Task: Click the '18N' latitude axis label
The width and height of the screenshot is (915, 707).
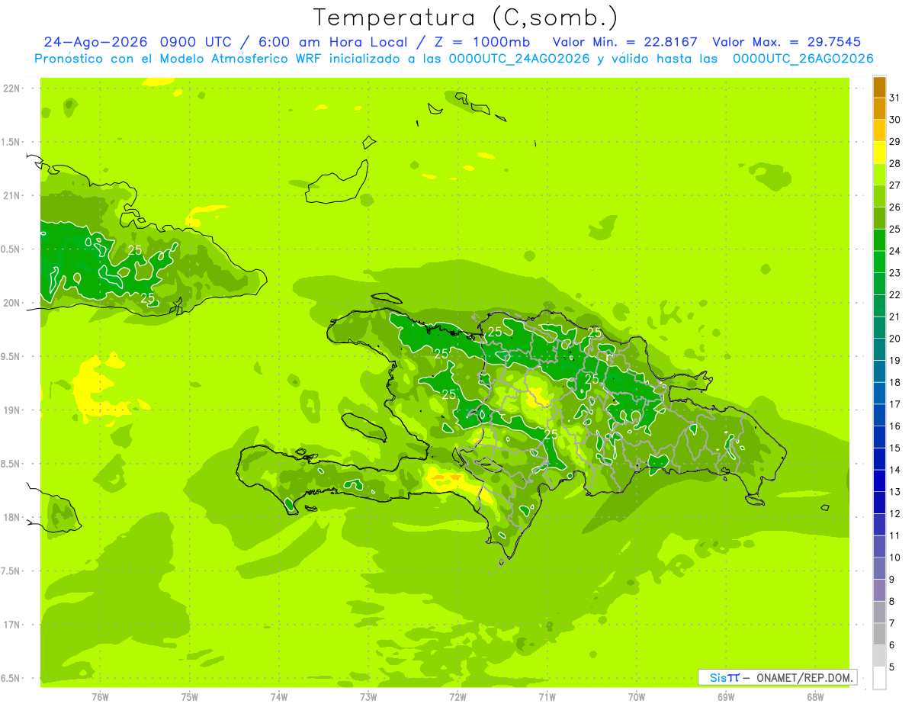Action: tap(13, 518)
